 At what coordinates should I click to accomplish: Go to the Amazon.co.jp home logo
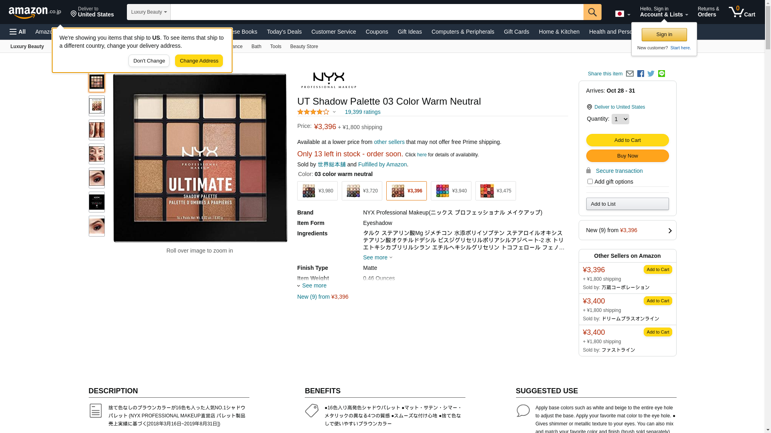[x=35, y=12]
